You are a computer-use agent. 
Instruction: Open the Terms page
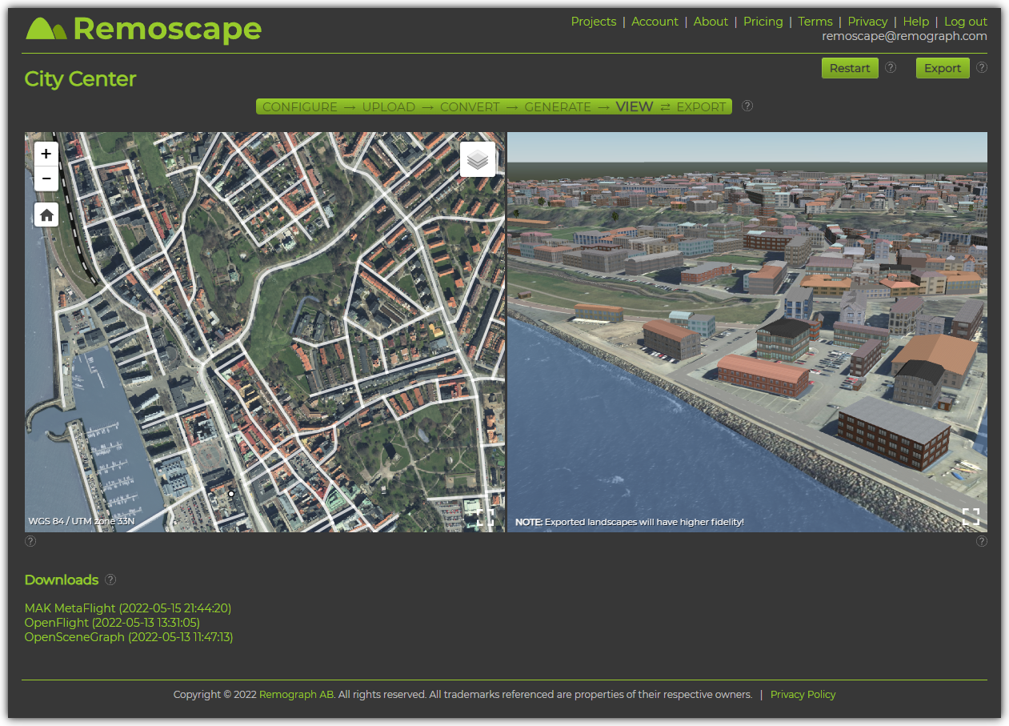tap(815, 22)
